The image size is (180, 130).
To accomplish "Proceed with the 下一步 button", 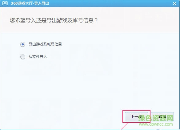I will click(x=136, y=117).
